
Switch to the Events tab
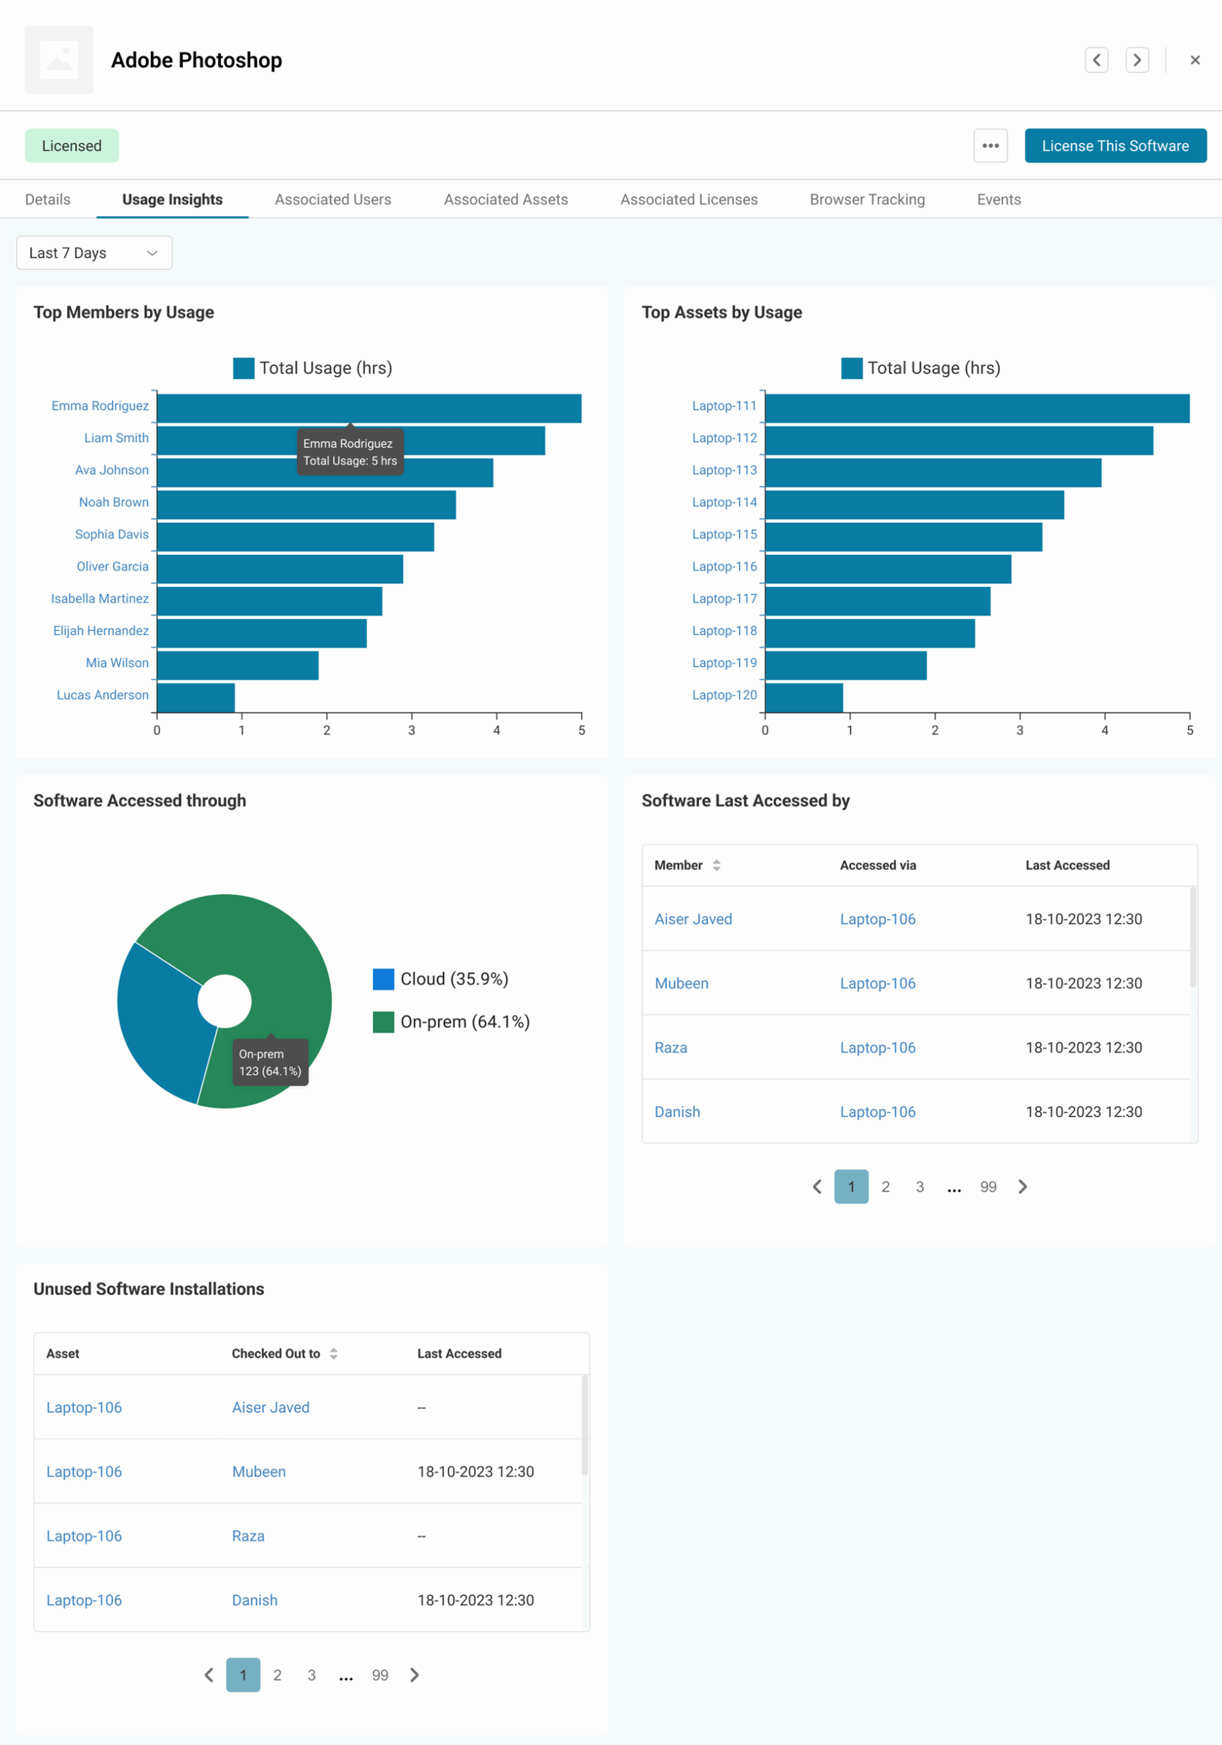tap(998, 199)
